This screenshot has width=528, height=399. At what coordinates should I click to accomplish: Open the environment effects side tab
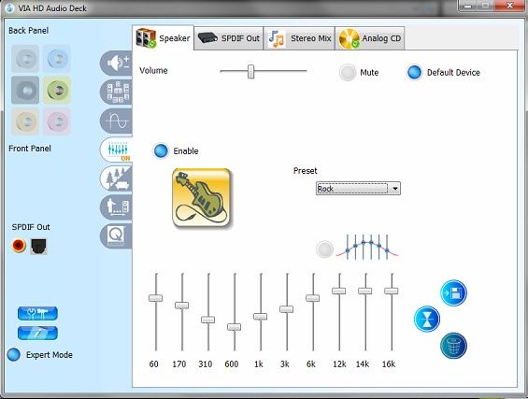[116, 178]
